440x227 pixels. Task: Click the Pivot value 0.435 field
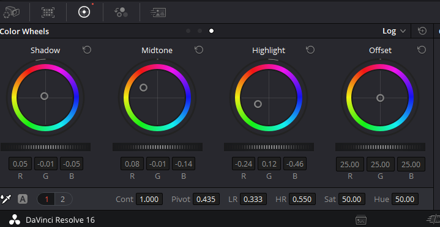(206, 200)
